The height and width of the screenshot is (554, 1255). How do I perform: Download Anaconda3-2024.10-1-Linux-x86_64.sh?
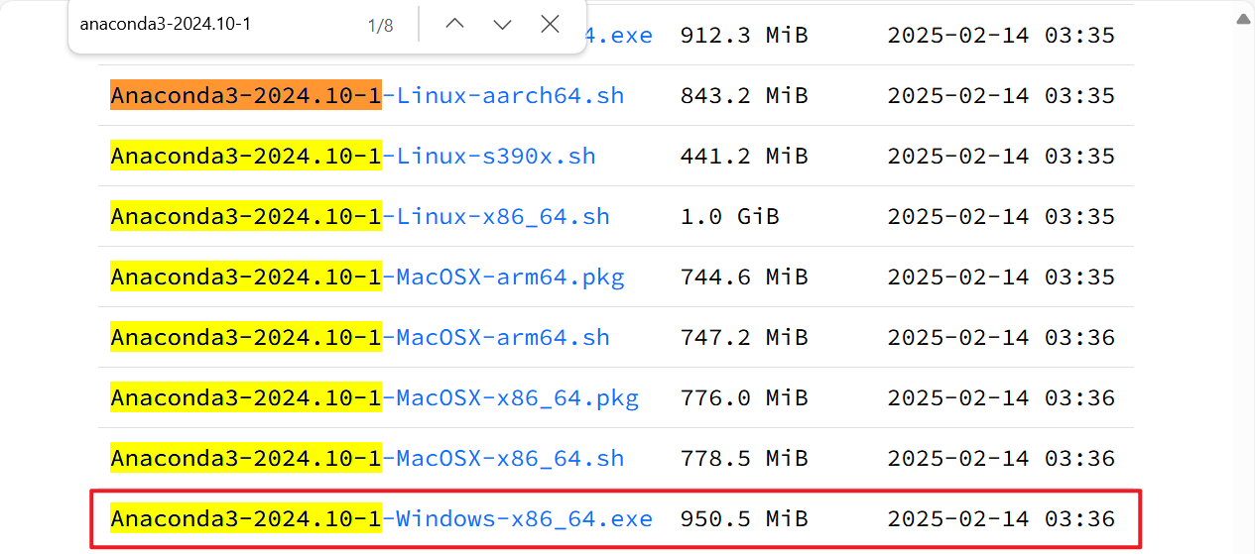[360, 217]
